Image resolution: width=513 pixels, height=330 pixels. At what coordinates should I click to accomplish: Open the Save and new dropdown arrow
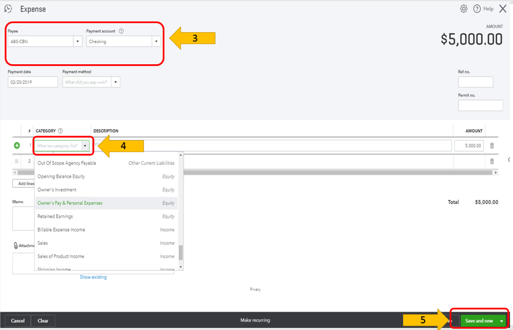click(502, 321)
